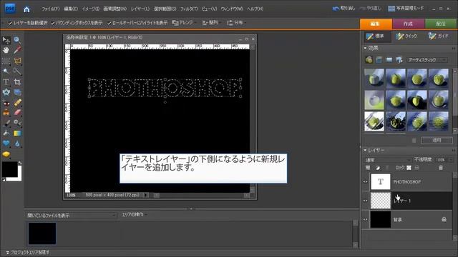Delete layer with trash icon
Viewport: 458px width, 257px height.
[441, 168]
